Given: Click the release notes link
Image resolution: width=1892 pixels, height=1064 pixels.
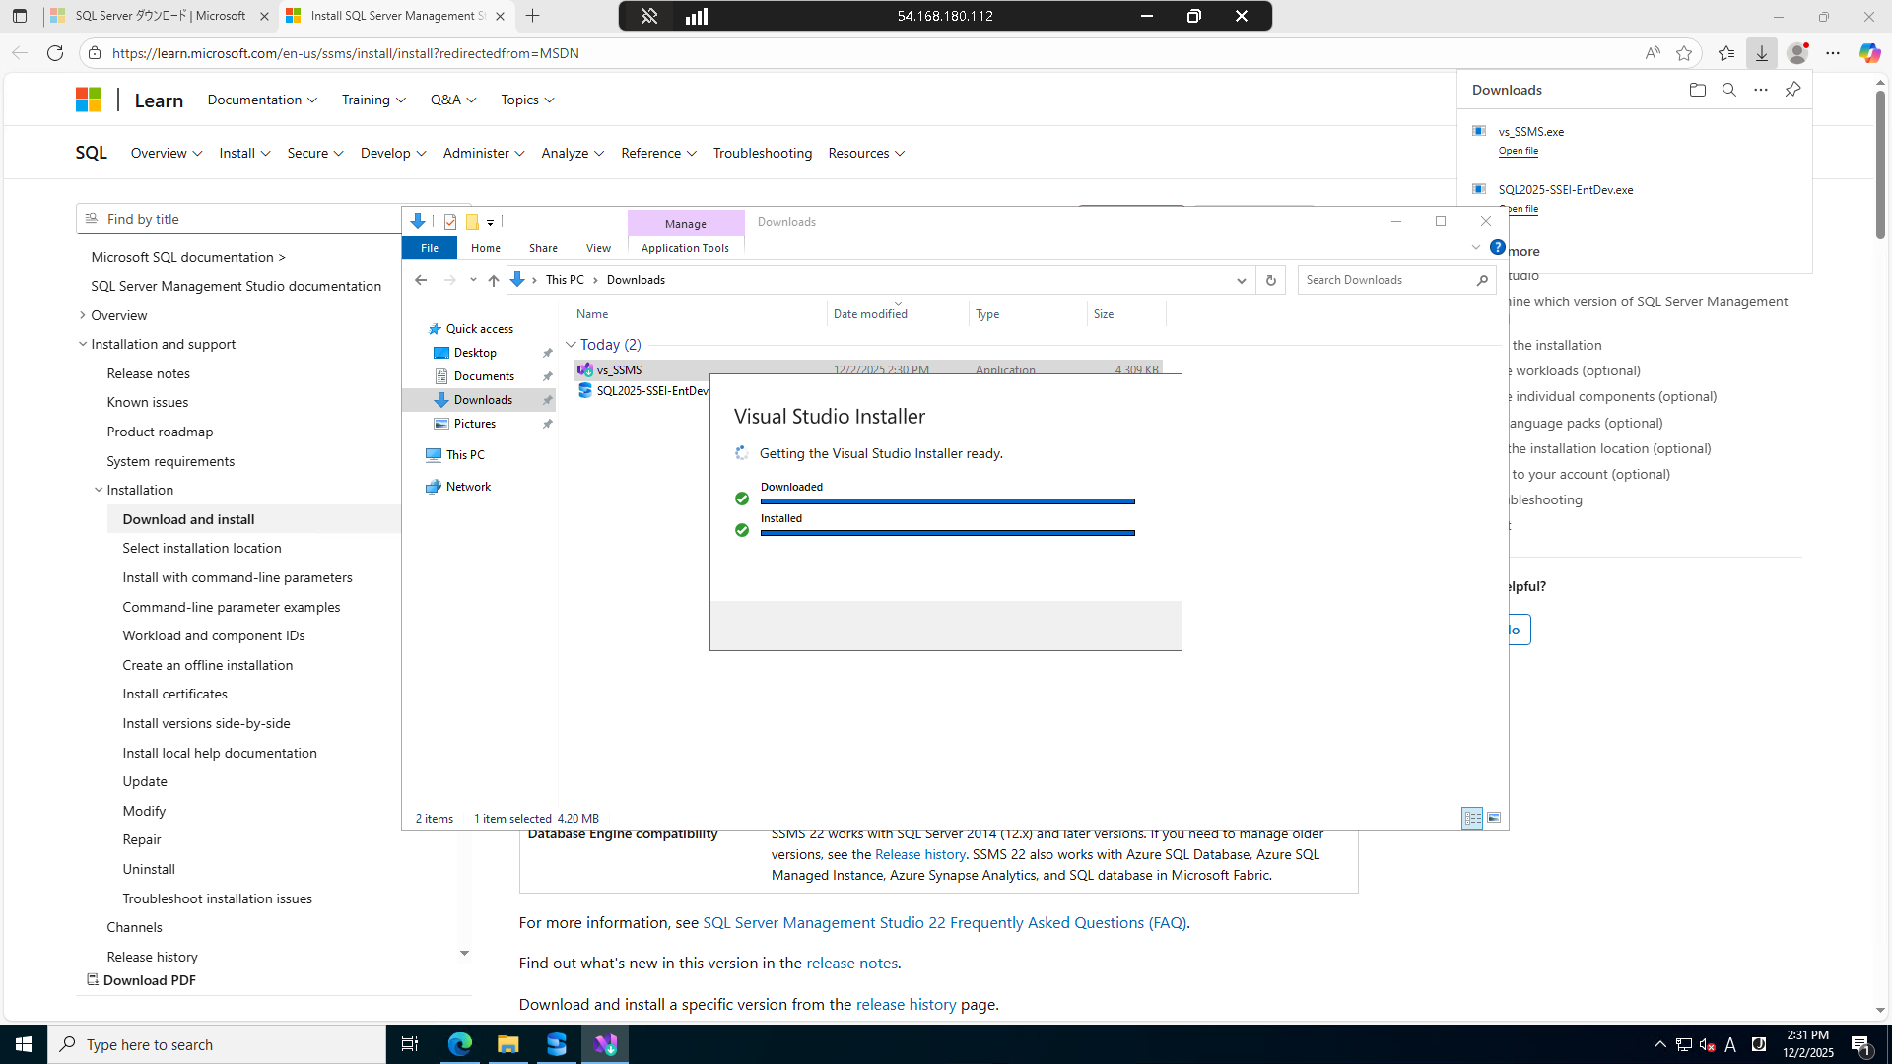Looking at the screenshot, I should tap(851, 964).
